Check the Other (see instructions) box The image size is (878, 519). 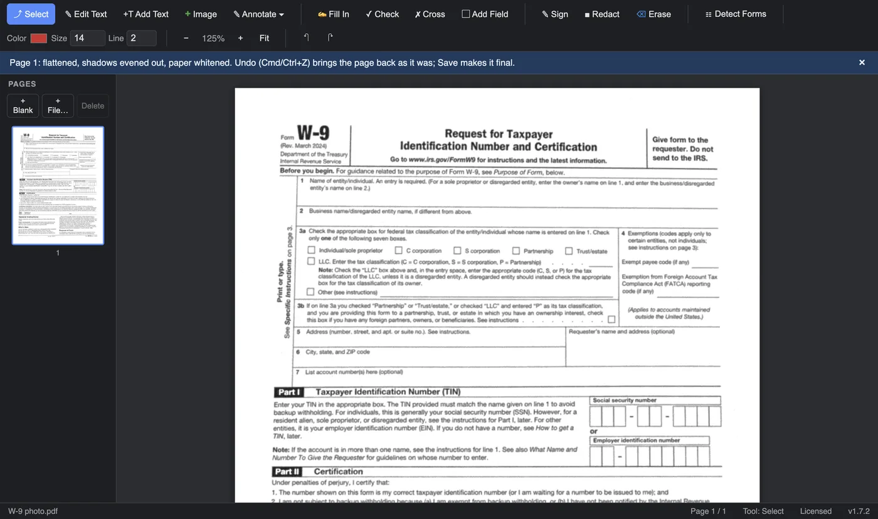tap(310, 292)
